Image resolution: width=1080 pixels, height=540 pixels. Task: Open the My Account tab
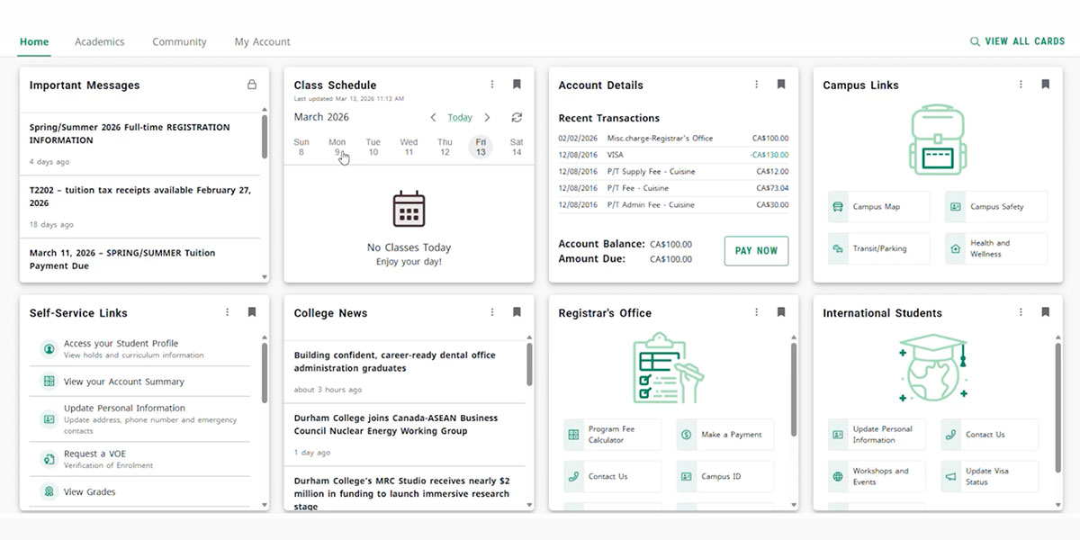tap(262, 41)
